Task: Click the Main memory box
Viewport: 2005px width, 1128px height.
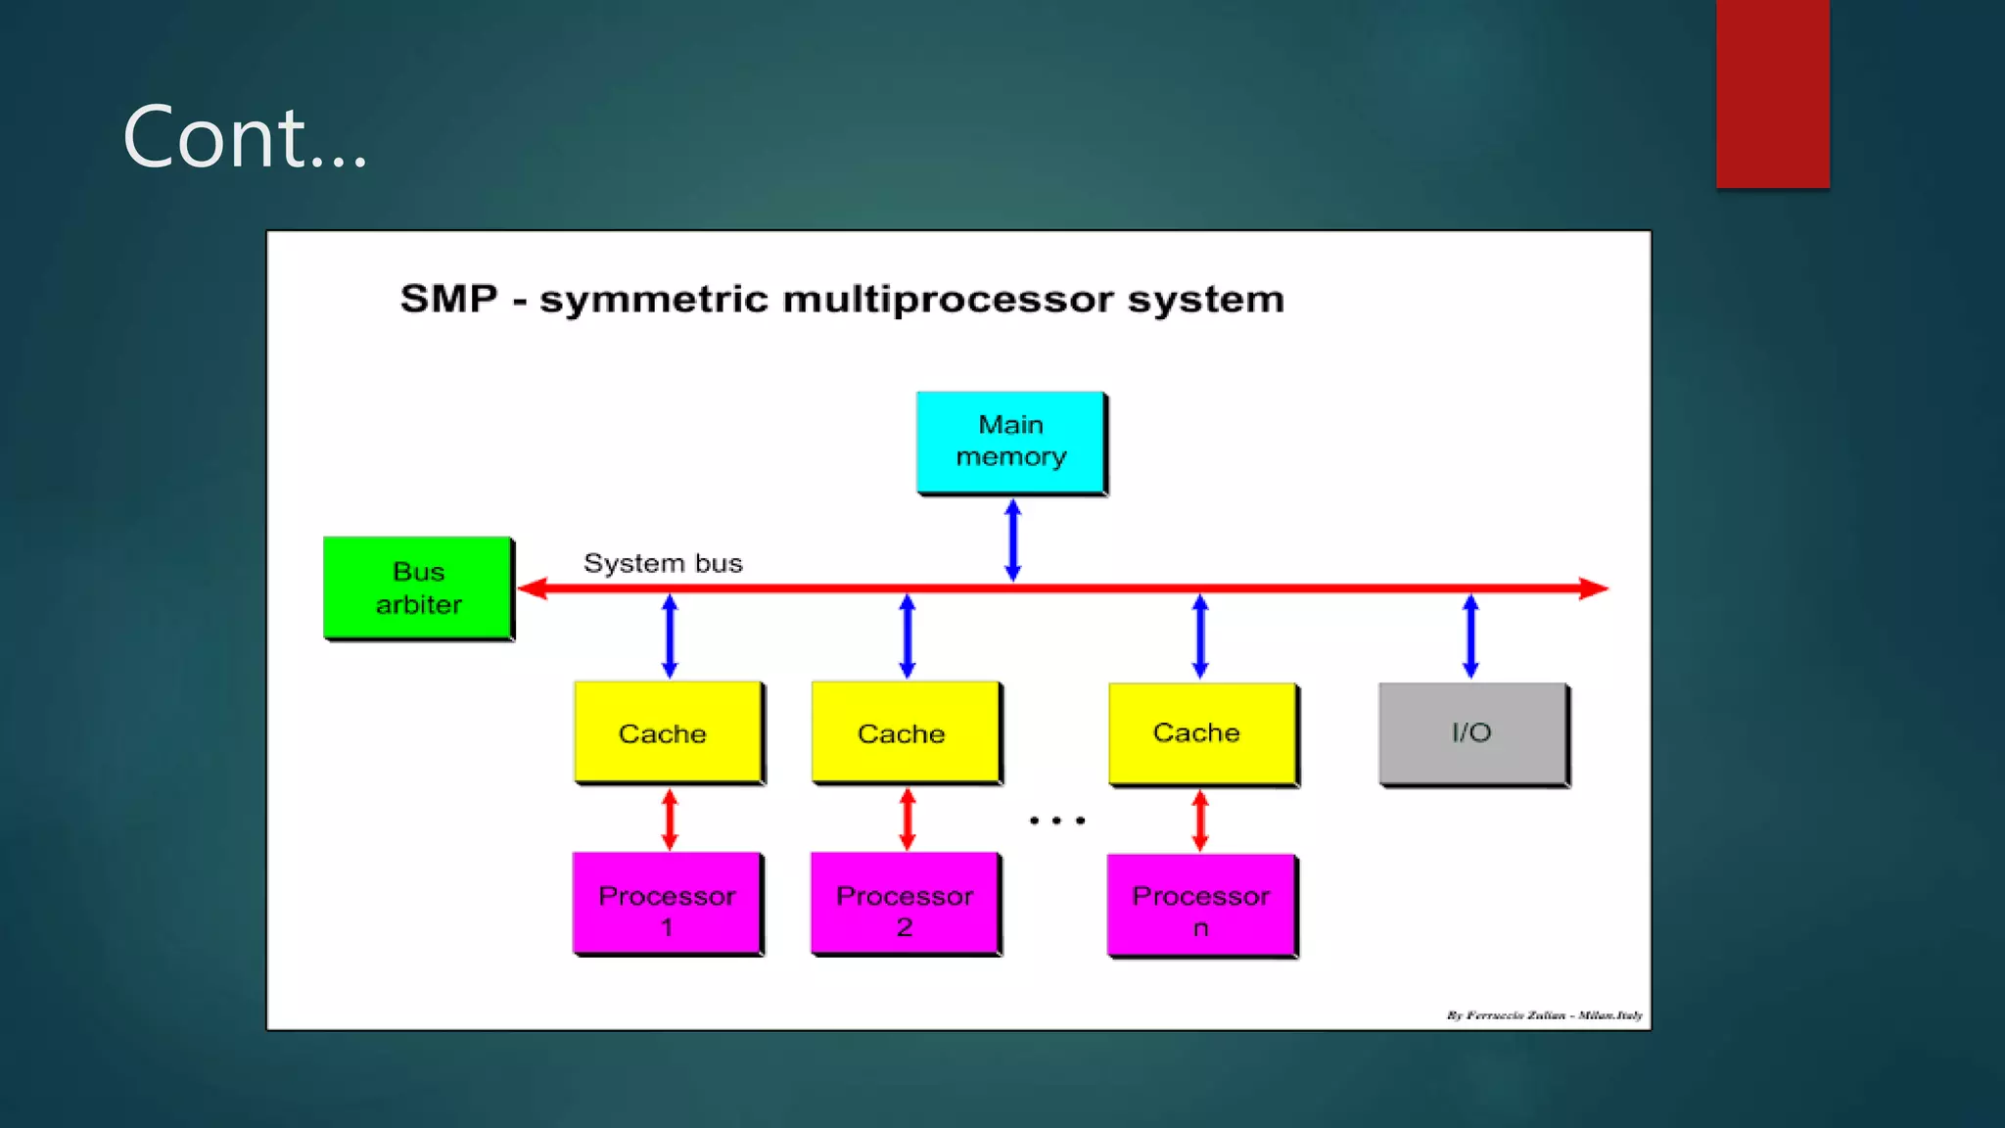Action: click(1010, 442)
